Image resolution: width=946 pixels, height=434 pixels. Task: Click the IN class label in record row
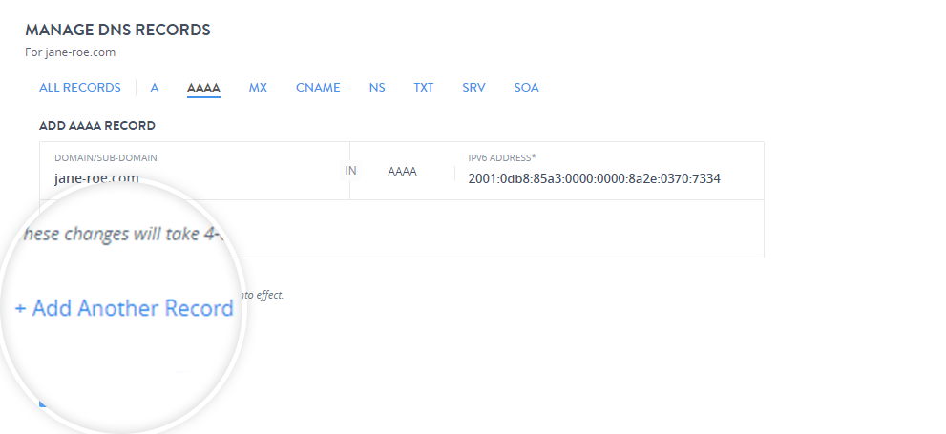(350, 171)
